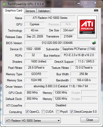The height and width of the screenshot is (127, 103).
Task: Click the Subvendor Sapphire/PCPartner field
Action: 79,49
